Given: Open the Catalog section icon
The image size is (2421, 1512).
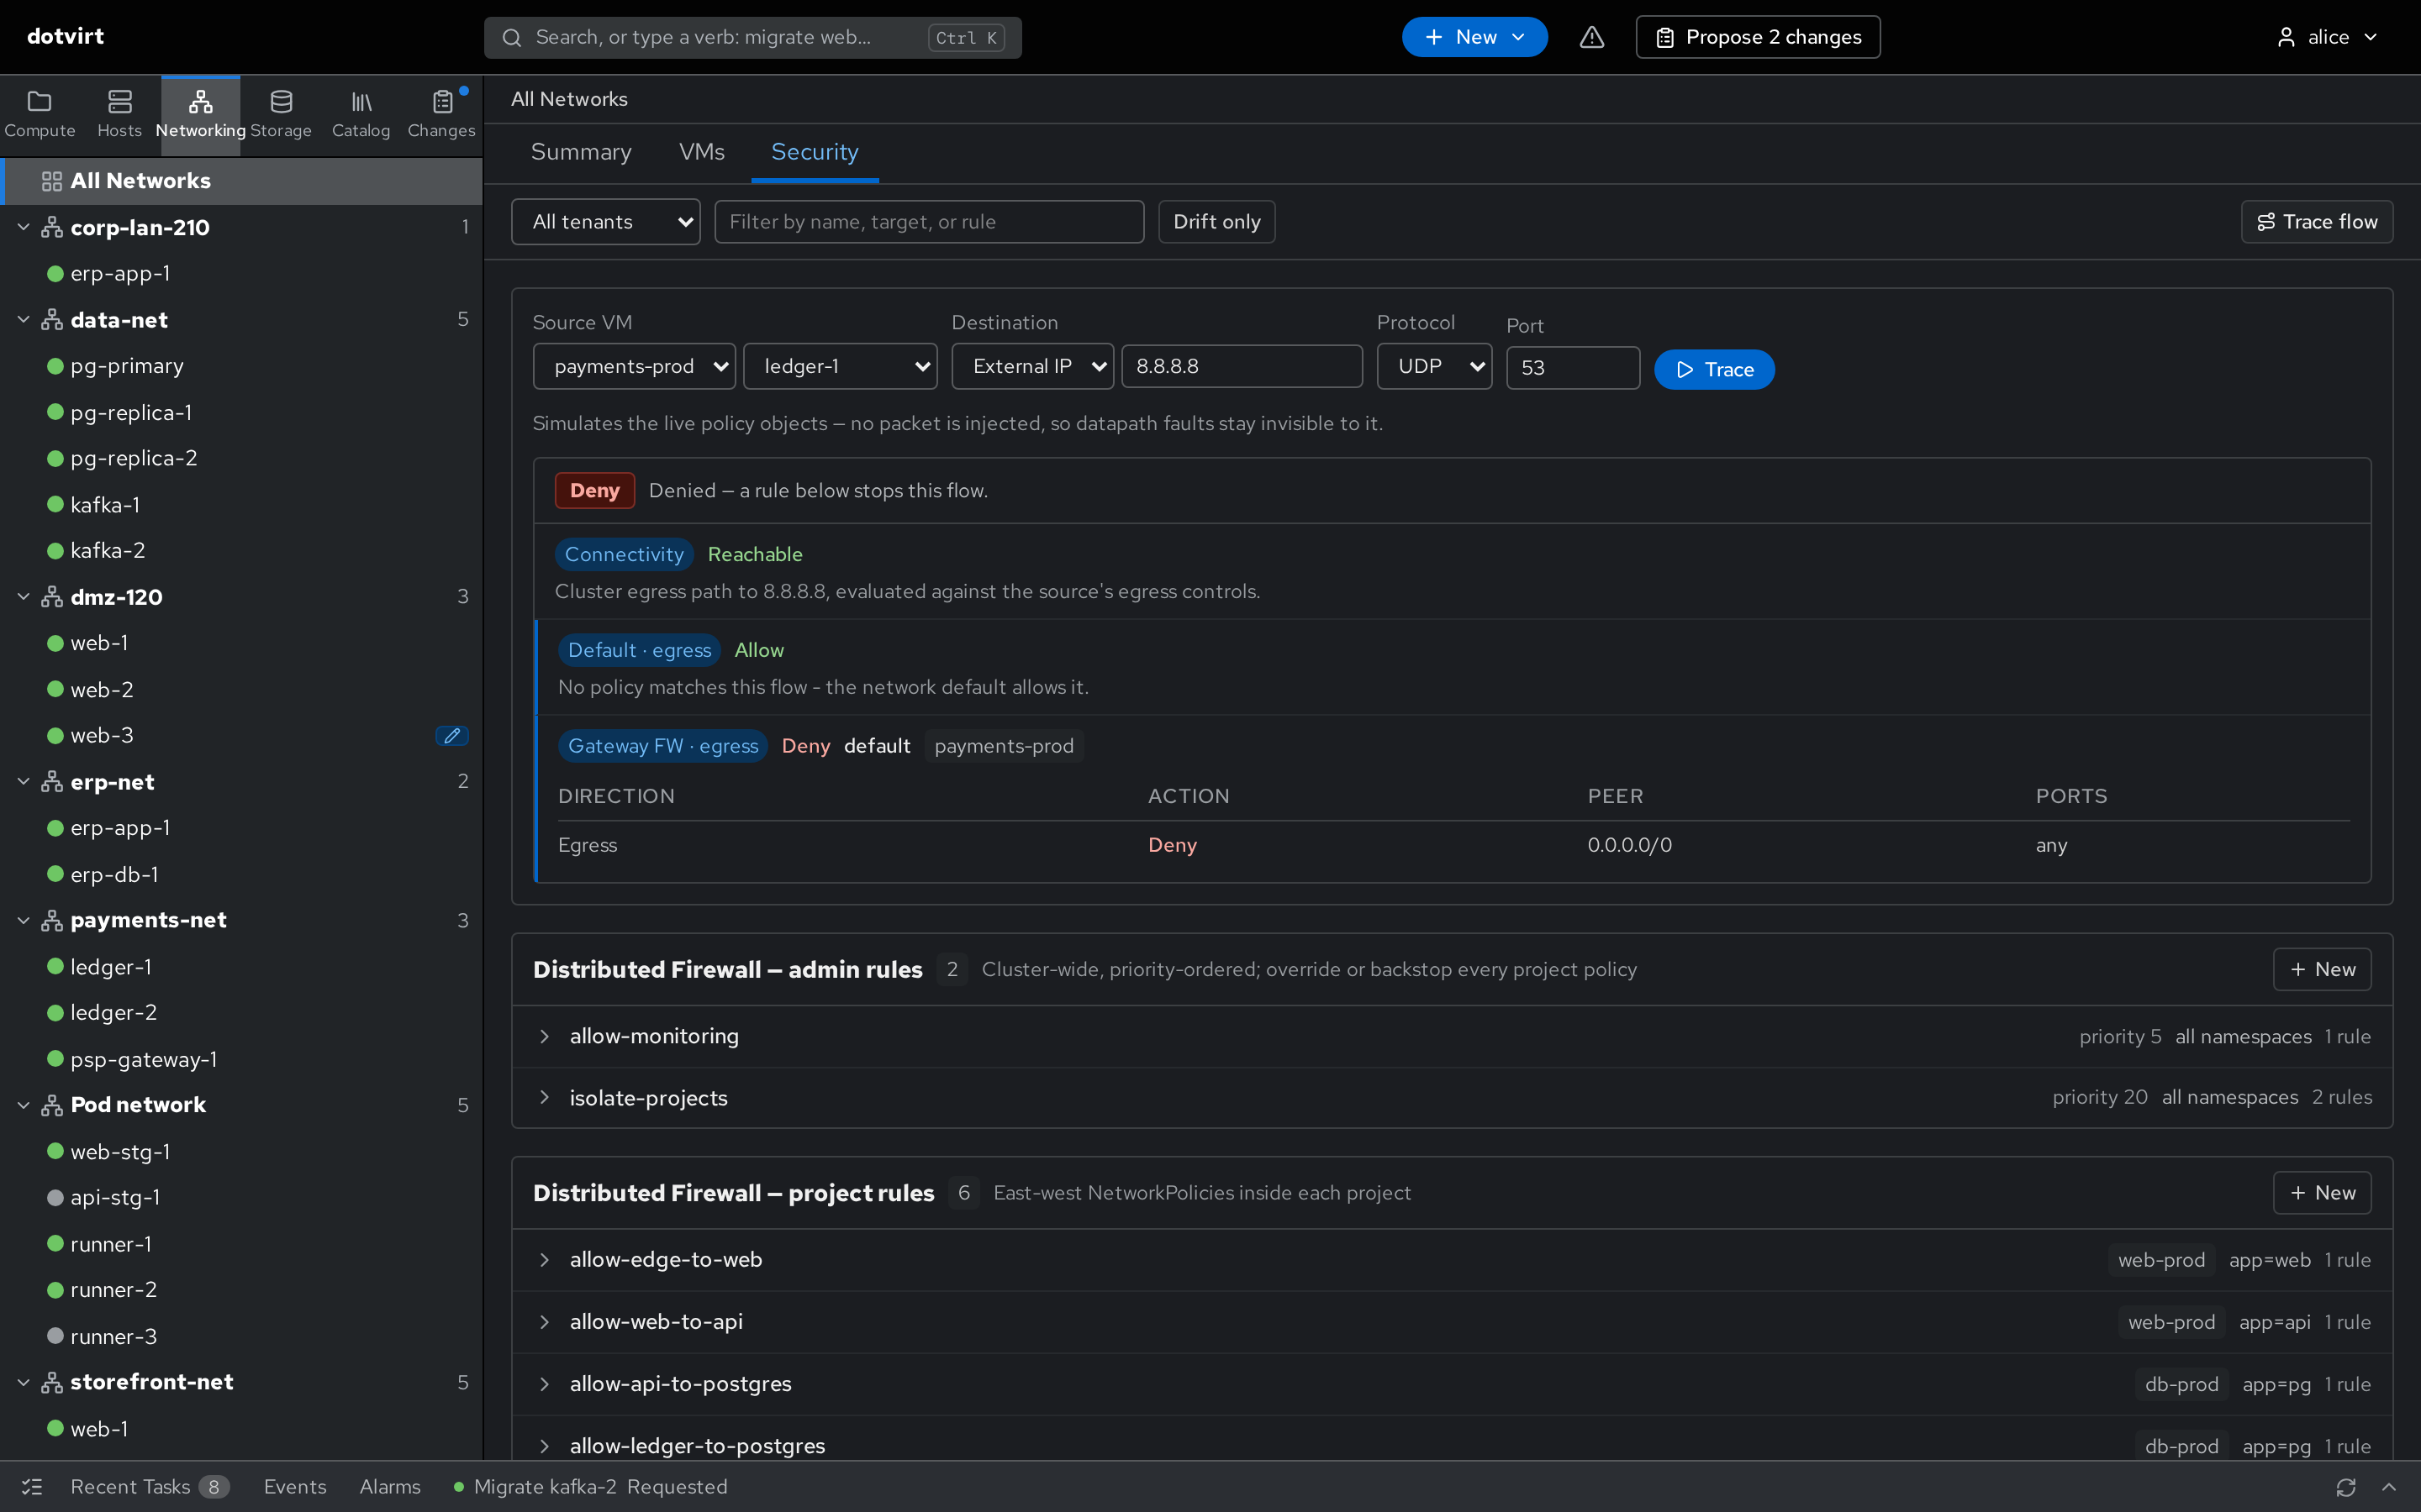Looking at the screenshot, I should coord(361,102).
